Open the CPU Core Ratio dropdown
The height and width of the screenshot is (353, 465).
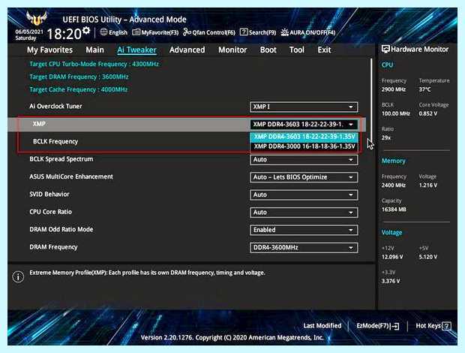304,213
